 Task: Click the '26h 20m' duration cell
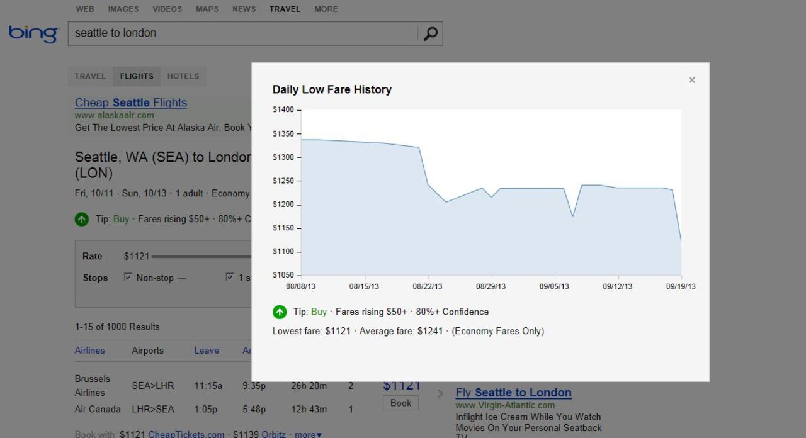tap(309, 385)
